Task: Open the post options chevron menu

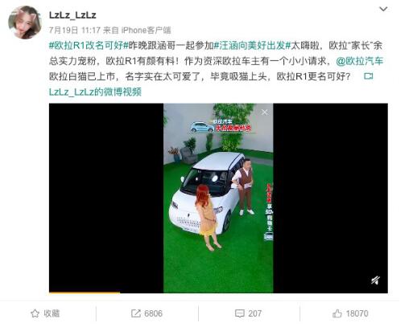Action: coord(383,9)
